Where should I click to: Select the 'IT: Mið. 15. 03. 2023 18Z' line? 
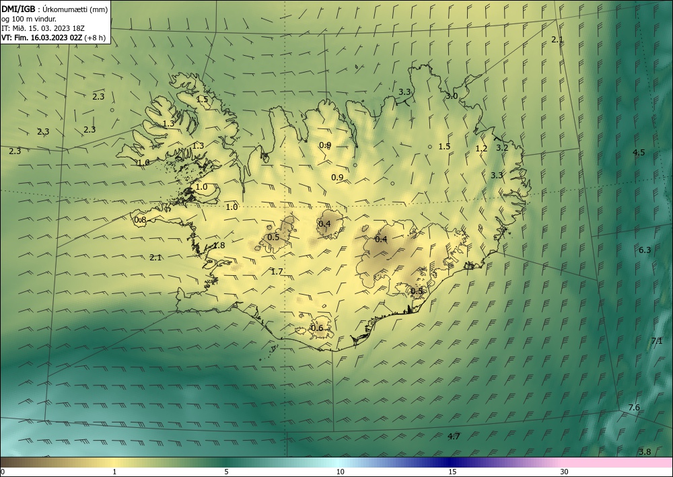43,28
